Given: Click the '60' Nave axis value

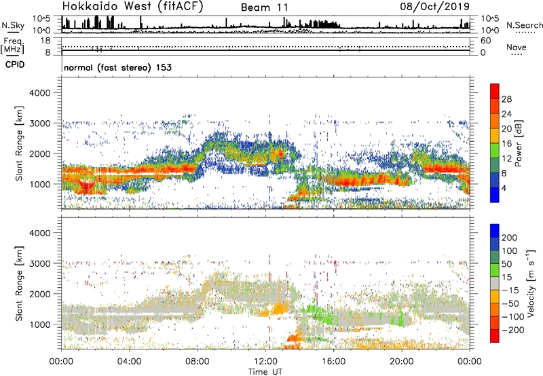Looking at the screenshot, I should [x=485, y=41].
